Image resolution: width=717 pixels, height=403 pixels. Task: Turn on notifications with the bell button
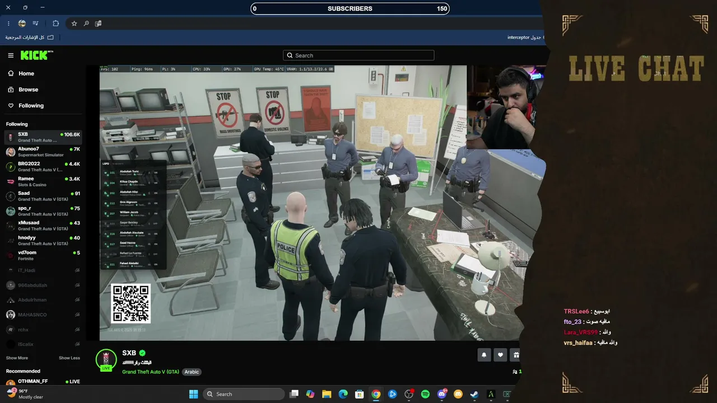click(x=484, y=354)
